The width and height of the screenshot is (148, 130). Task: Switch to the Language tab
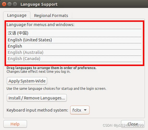(x=17, y=15)
